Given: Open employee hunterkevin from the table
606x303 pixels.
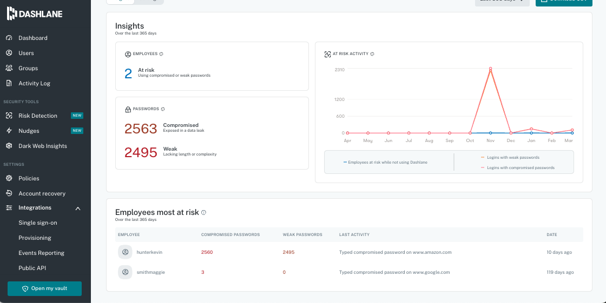Looking at the screenshot, I should pyautogui.click(x=149, y=252).
